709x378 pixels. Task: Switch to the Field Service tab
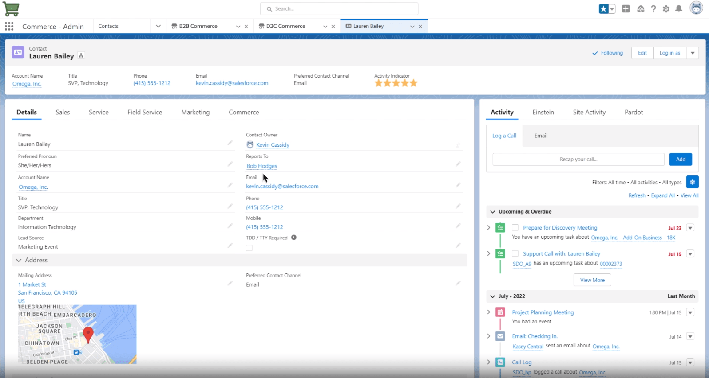coord(145,113)
